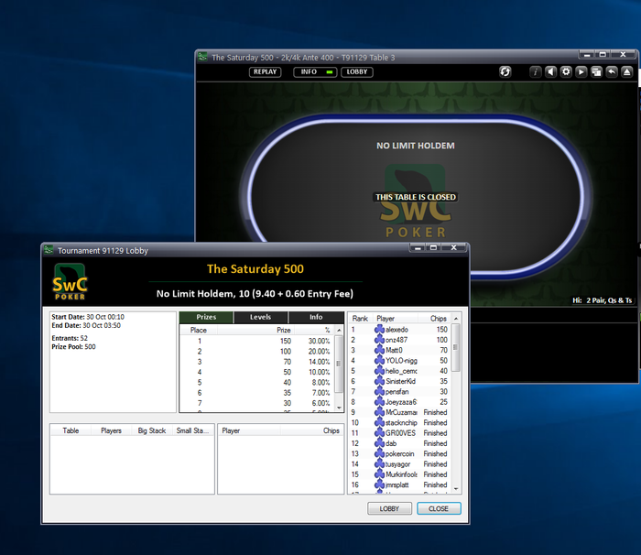This screenshot has width=641, height=555.
Task: Click the LOBBY button in the table toolbar
Action: [357, 72]
